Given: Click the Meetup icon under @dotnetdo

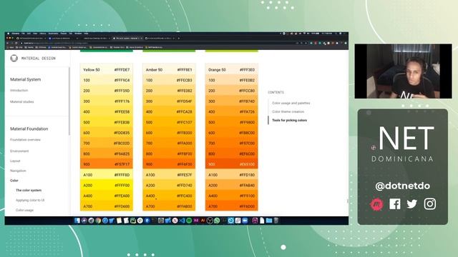Looking at the screenshot, I should coord(376,204).
